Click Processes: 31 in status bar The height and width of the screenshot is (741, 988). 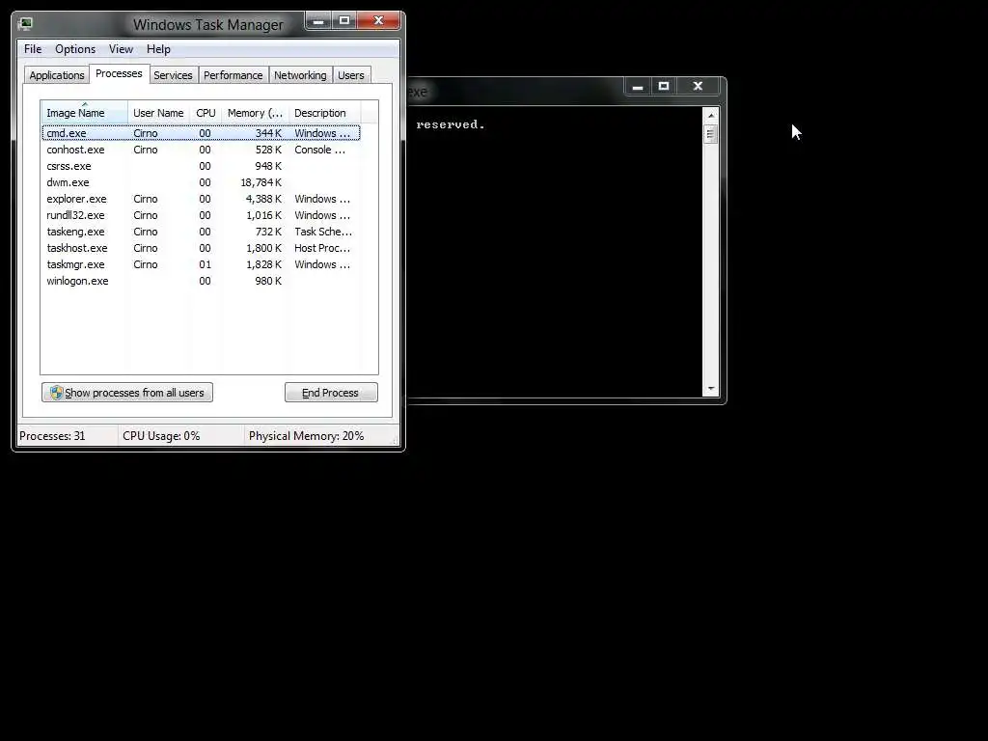click(x=52, y=436)
